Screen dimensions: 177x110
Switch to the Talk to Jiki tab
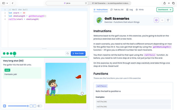tap(117, 10)
